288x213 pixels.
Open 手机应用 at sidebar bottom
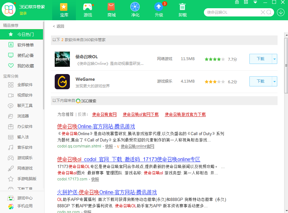(x=20, y=206)
